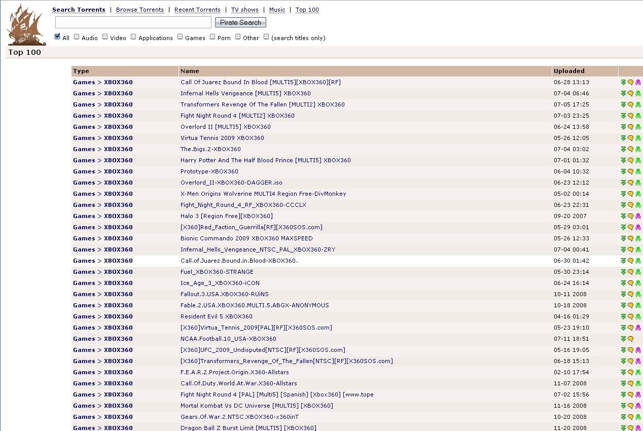Viewport: 643px width, 431px height.
Task: Enable the Games search filter checkbox
Action: 180,37
